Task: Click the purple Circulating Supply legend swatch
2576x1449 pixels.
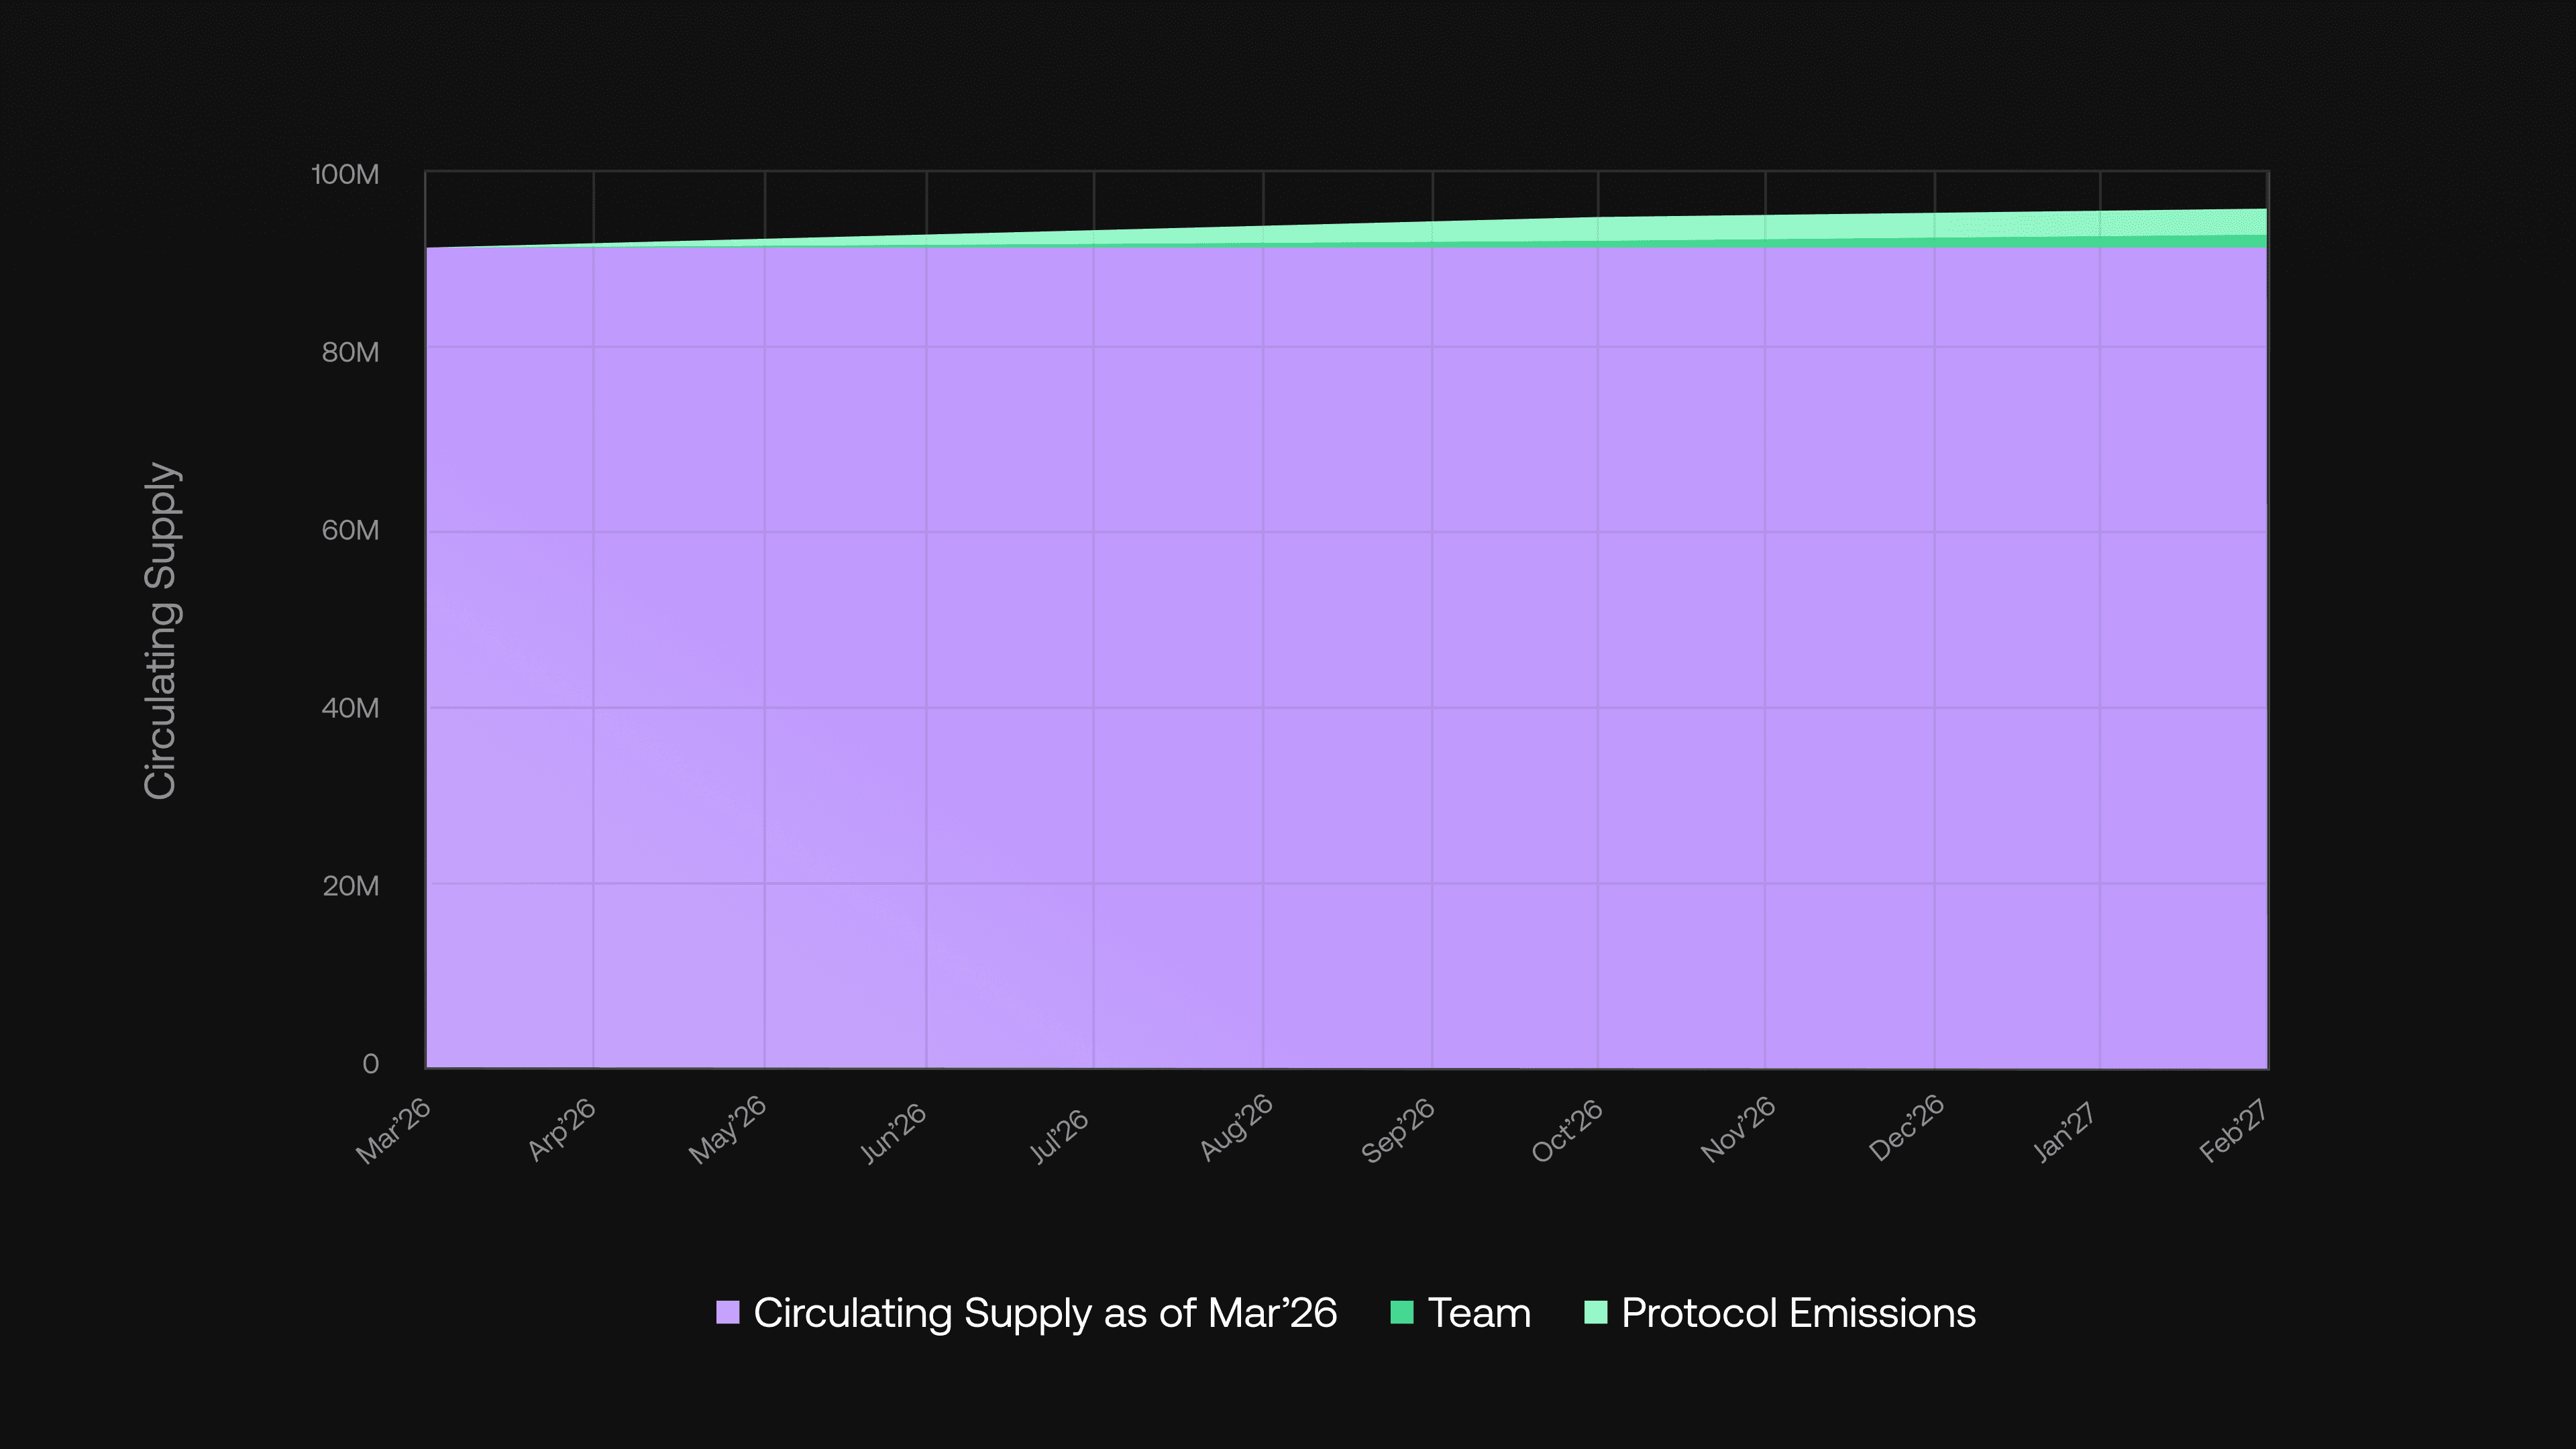Action: point(727,1312)
